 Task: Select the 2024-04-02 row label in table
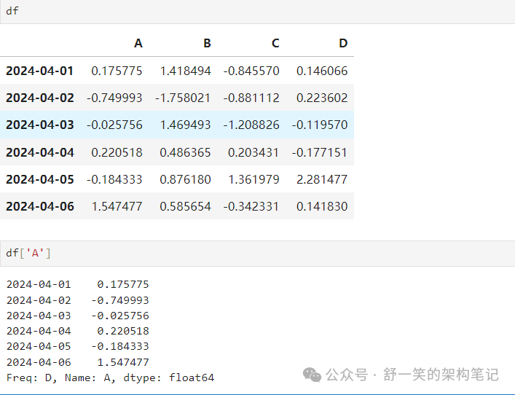[x=39, y=98]
